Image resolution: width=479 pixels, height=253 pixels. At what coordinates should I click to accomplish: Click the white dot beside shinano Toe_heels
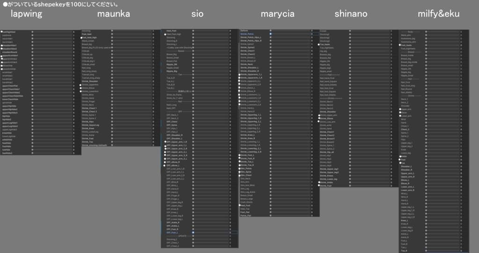click(x=319, y=45)
